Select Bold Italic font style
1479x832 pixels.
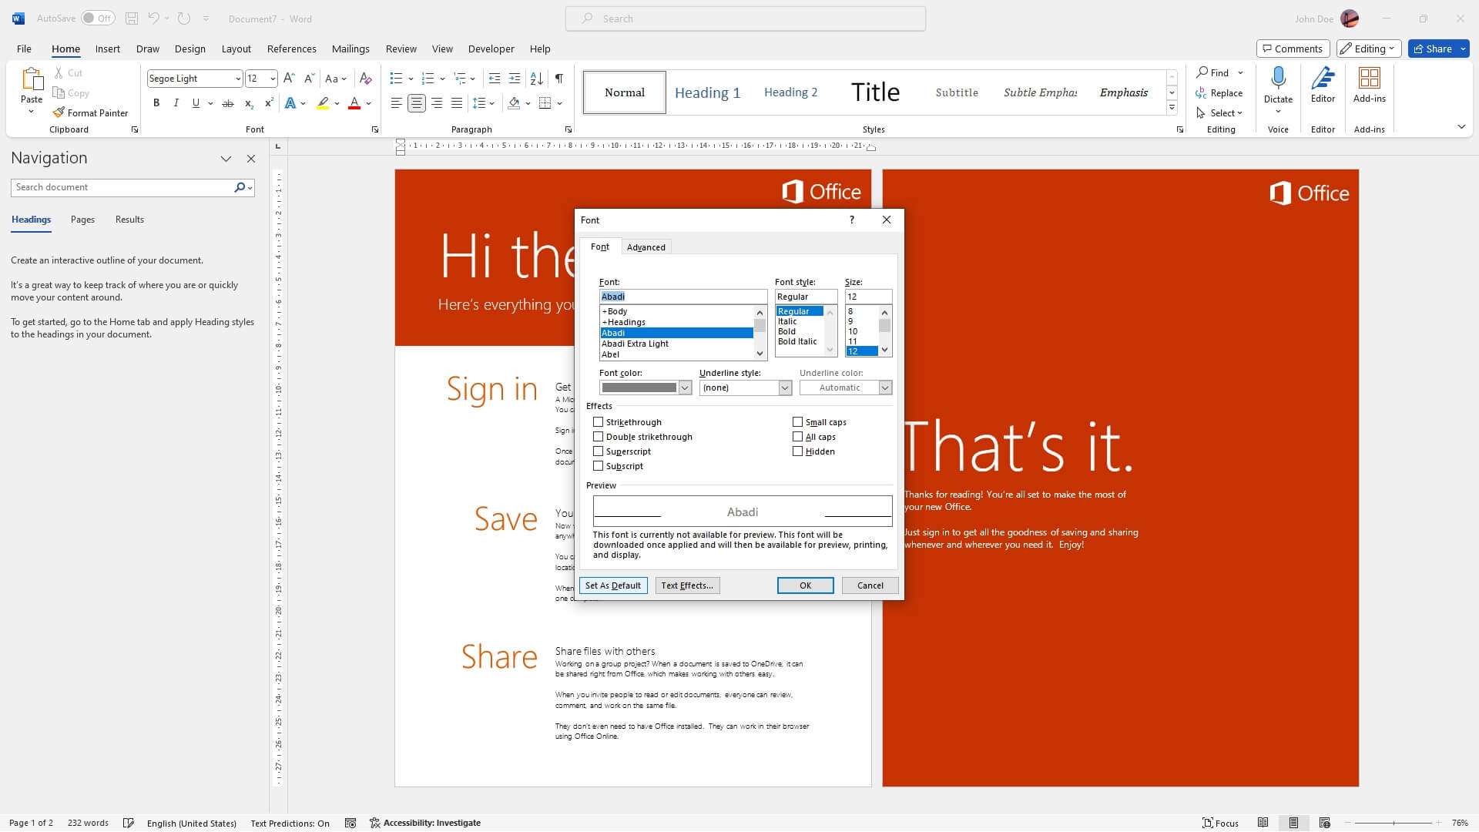797,341
